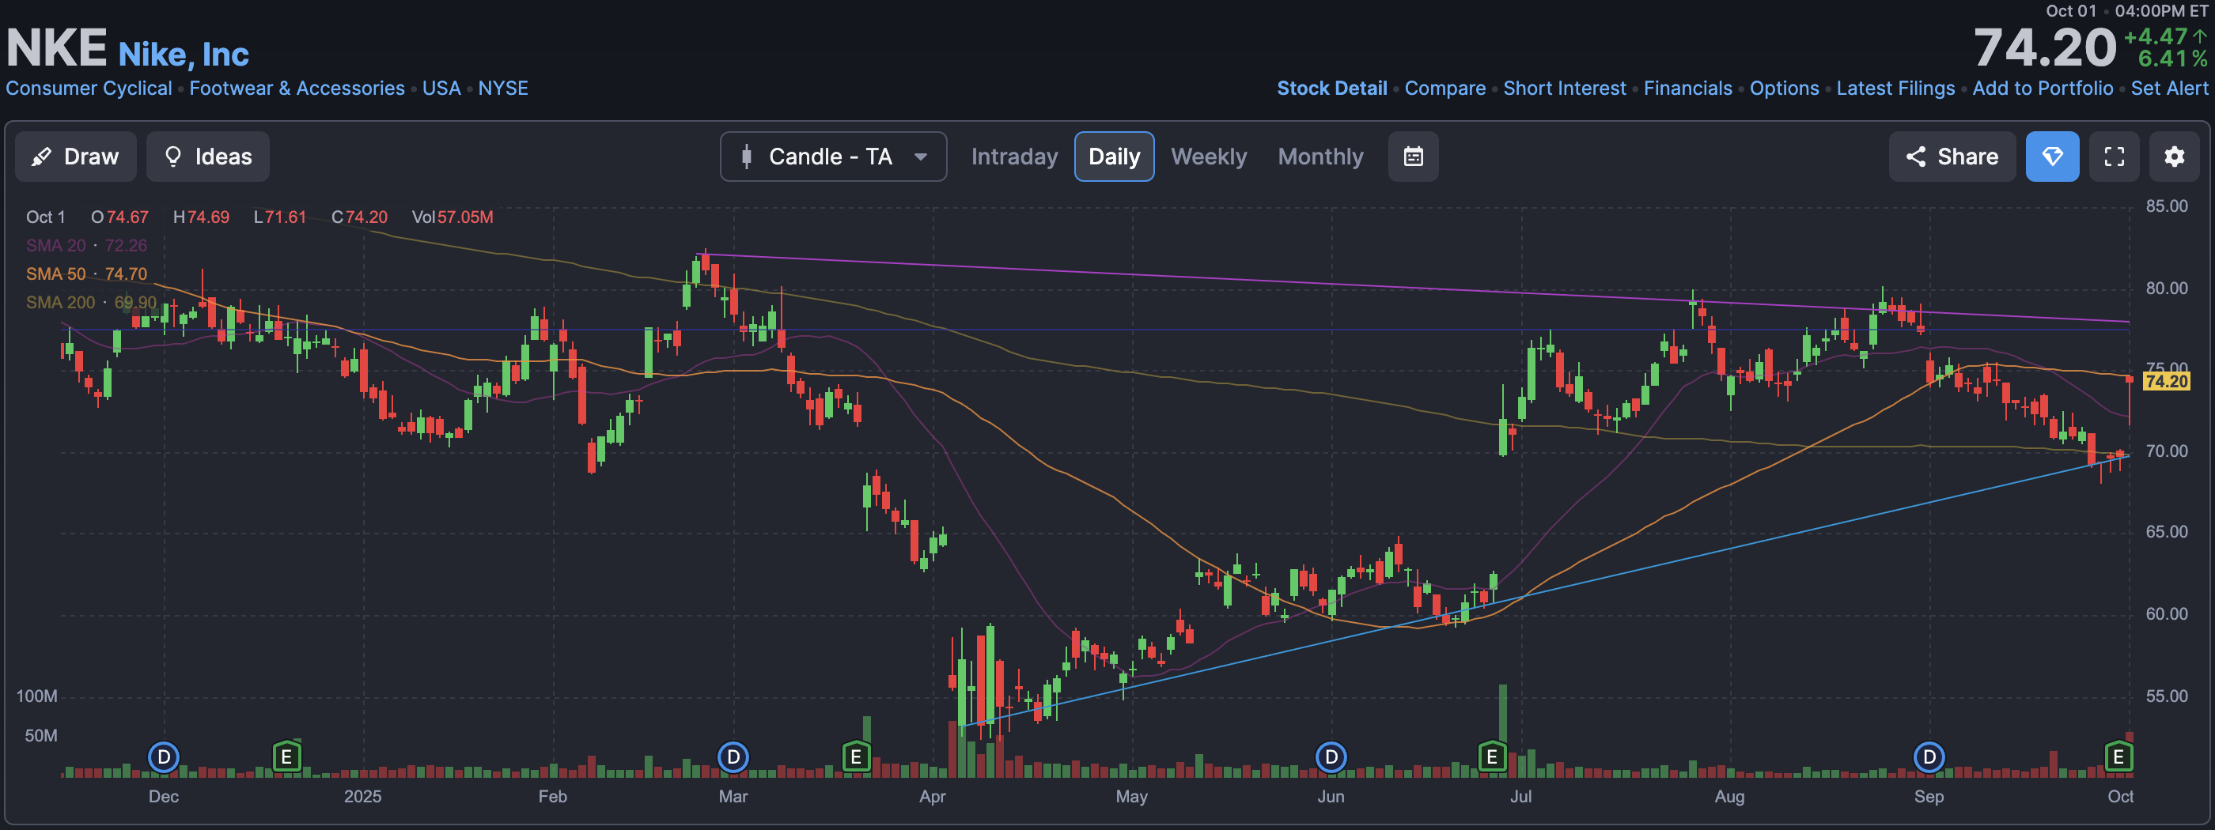Switch to Weekly timeframe
Image resolution: width=2215 pixels, height=830 pixels.
coord(1208,157)
